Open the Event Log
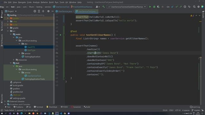The image size is (205, 115). tap(195, 107)
